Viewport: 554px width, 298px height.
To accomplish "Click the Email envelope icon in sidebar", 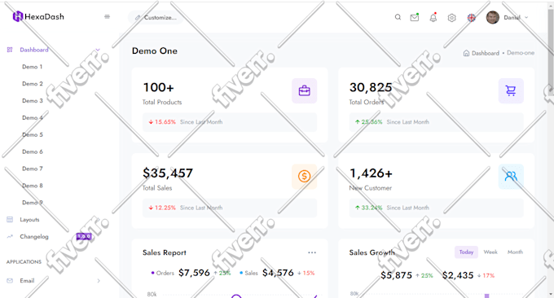I will (x=10, y=281).
